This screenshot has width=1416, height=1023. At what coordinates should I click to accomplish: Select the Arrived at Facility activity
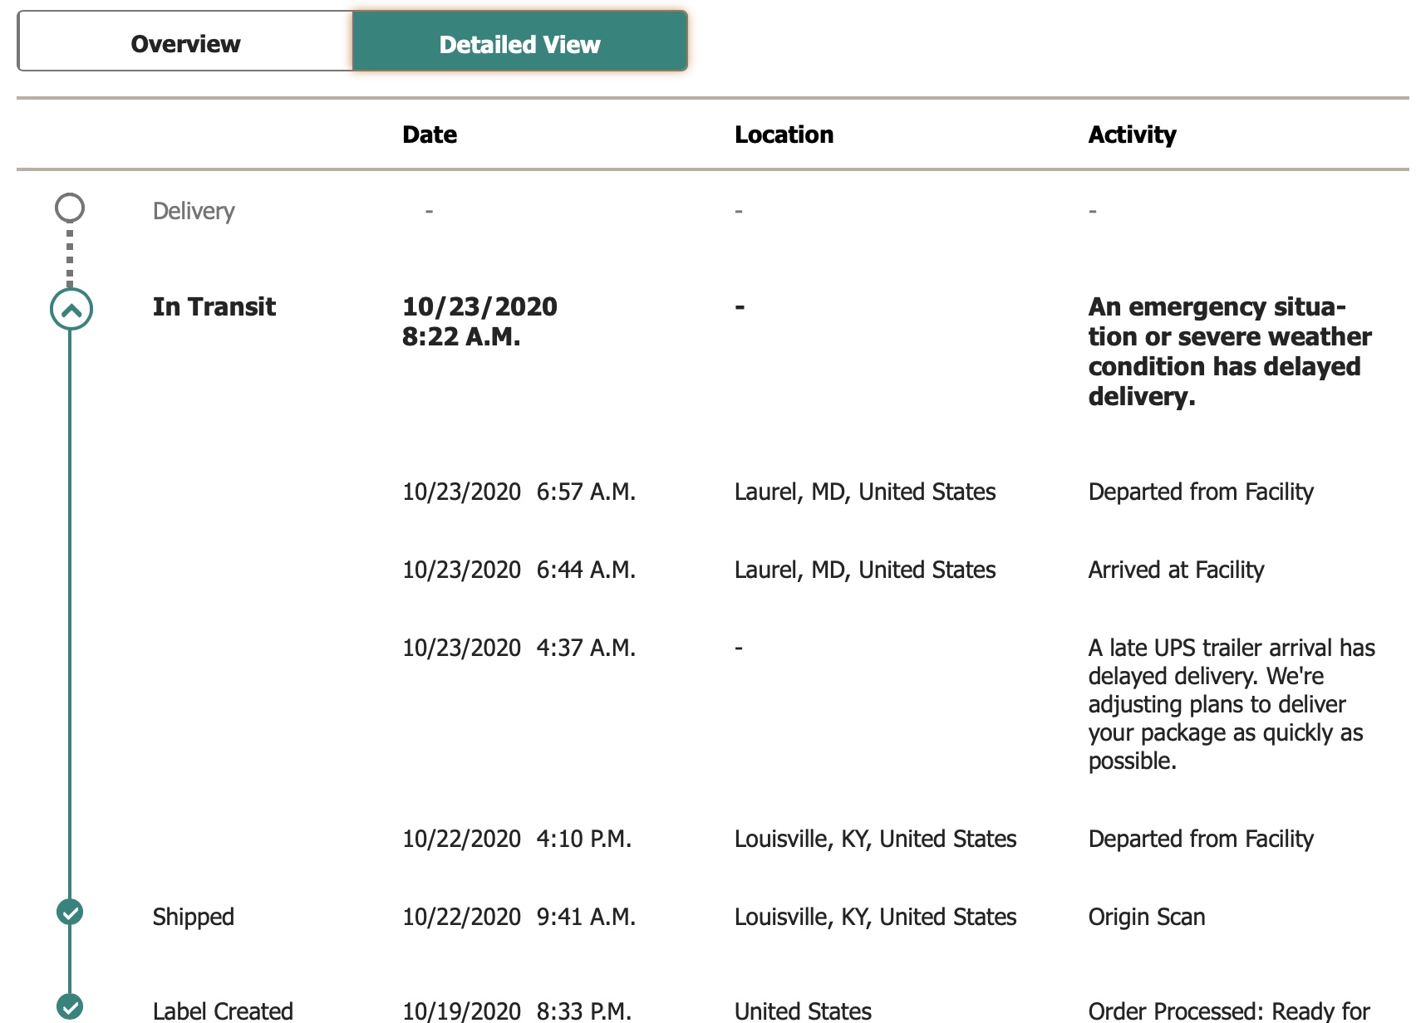(x=1176, y=570)
